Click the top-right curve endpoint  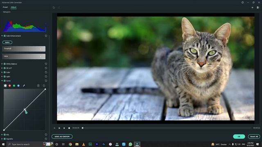pyautogui.click(x=45, y=89)
